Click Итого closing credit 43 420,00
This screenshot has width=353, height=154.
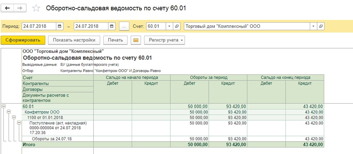pyautogui.click(x=313, y=144)
